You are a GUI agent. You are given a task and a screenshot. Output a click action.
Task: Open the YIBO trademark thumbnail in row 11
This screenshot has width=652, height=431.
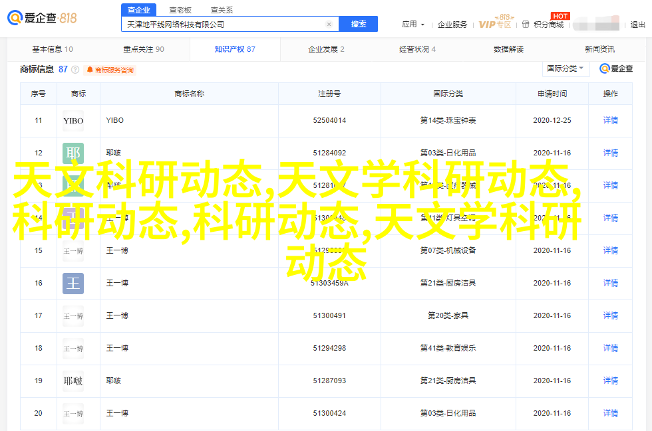[x=73, y=121]
